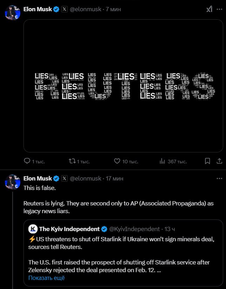
Task: Repost the REUTERS lies image tweet
Action: pyautogui.click(x=73, y=161)
